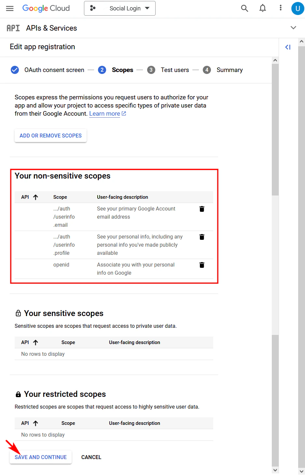Collapse the side panel with the chevron icon
The height and width of the screenshot is (476, 305).
coord(288,47)
